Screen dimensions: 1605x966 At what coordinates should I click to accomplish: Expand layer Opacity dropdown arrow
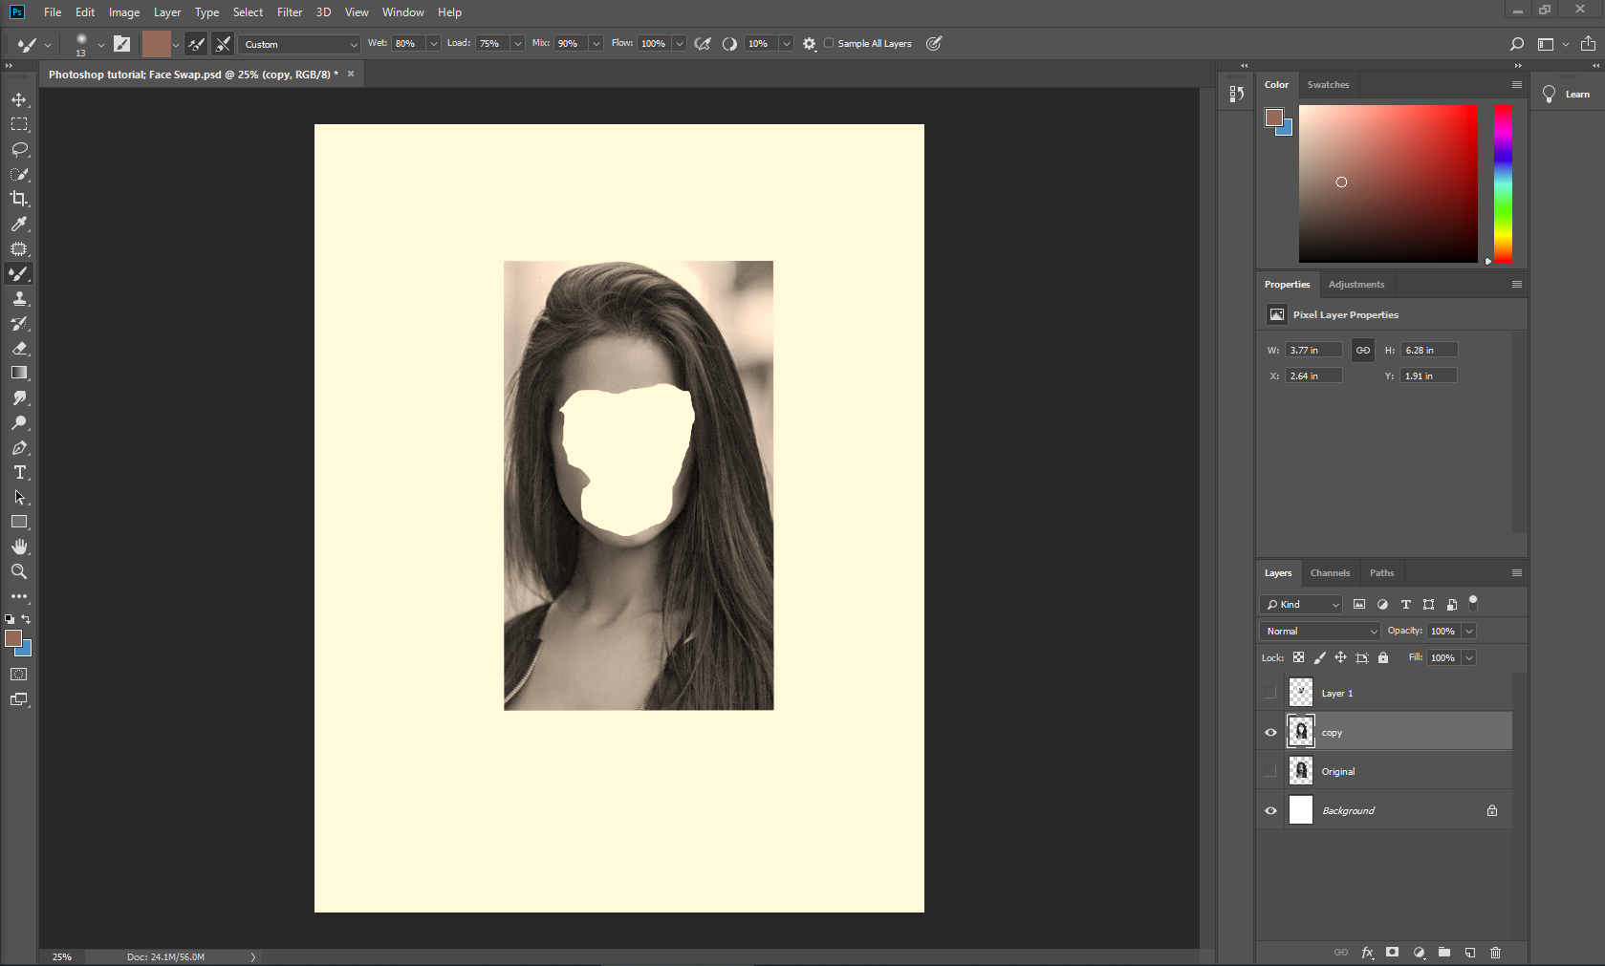coord(1469,631)
